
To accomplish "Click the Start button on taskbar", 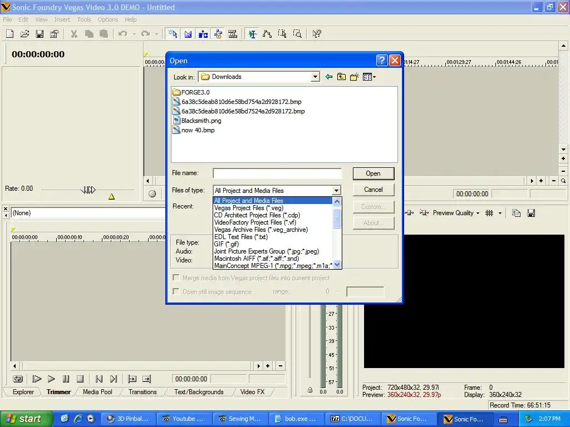I will [26, 419].
